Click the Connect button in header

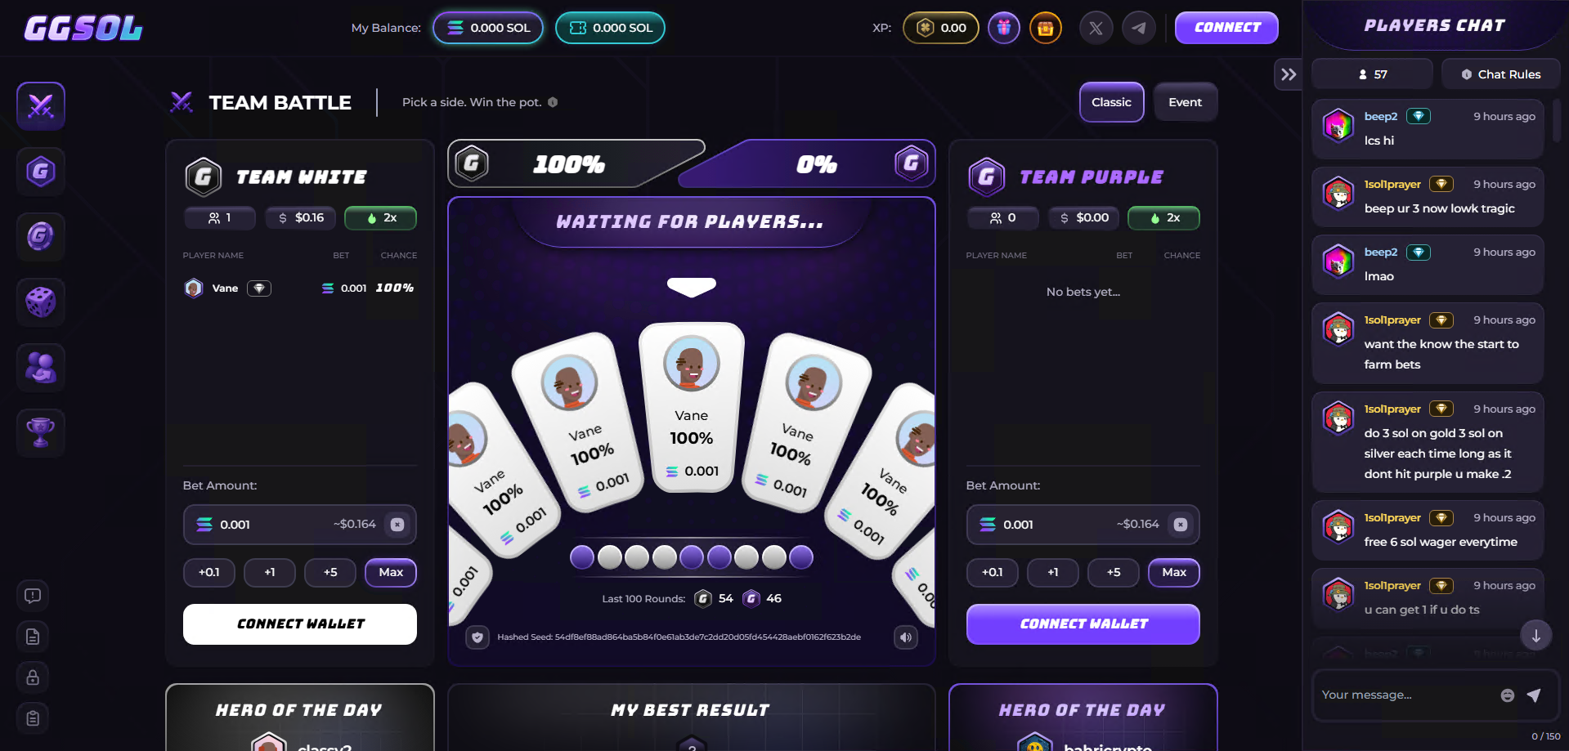click(1226, 28)
